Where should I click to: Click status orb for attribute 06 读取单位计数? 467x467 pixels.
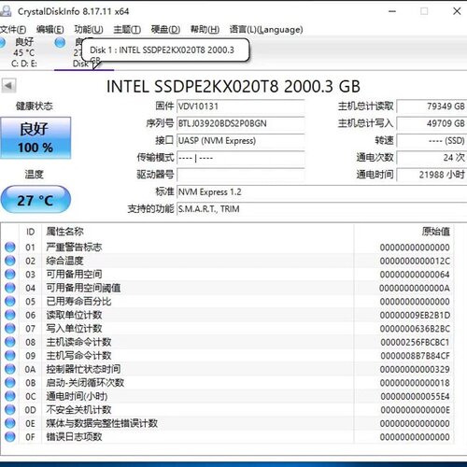10,315
